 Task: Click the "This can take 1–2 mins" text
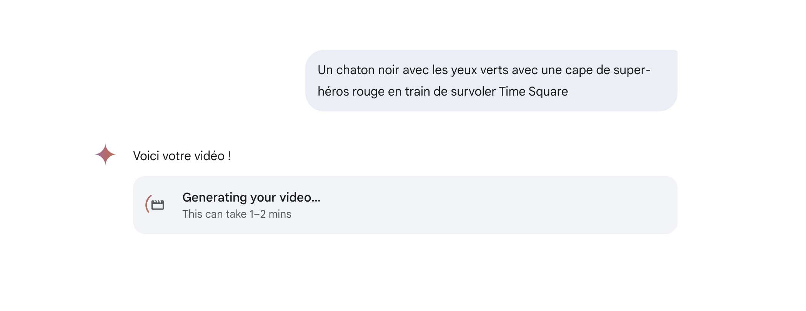[237, 214]
